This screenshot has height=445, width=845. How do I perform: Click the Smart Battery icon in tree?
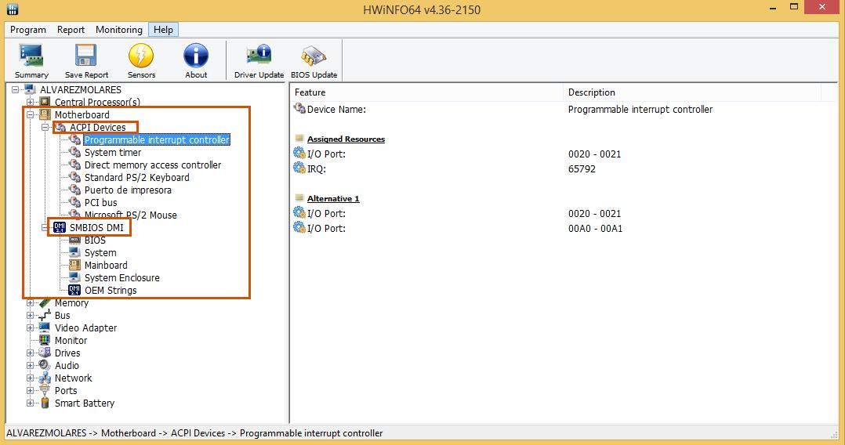[45, 403]
